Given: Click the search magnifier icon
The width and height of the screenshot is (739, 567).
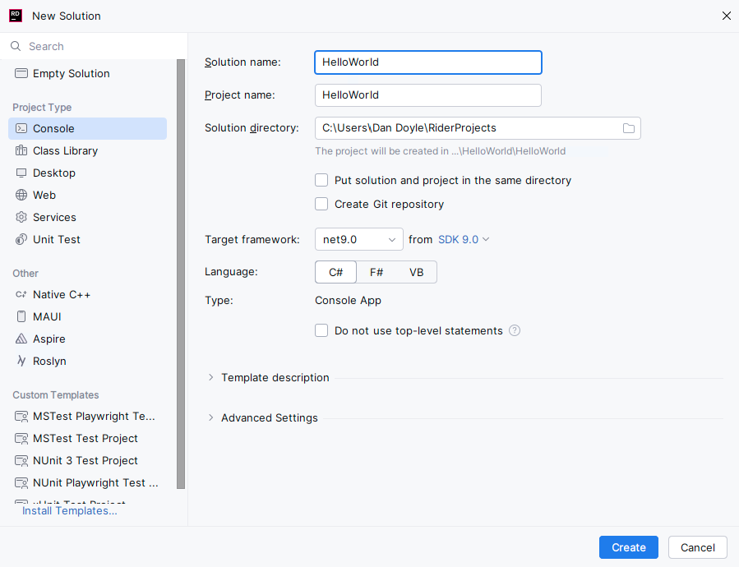Looking at the screenshot, I should pos(16,46).
